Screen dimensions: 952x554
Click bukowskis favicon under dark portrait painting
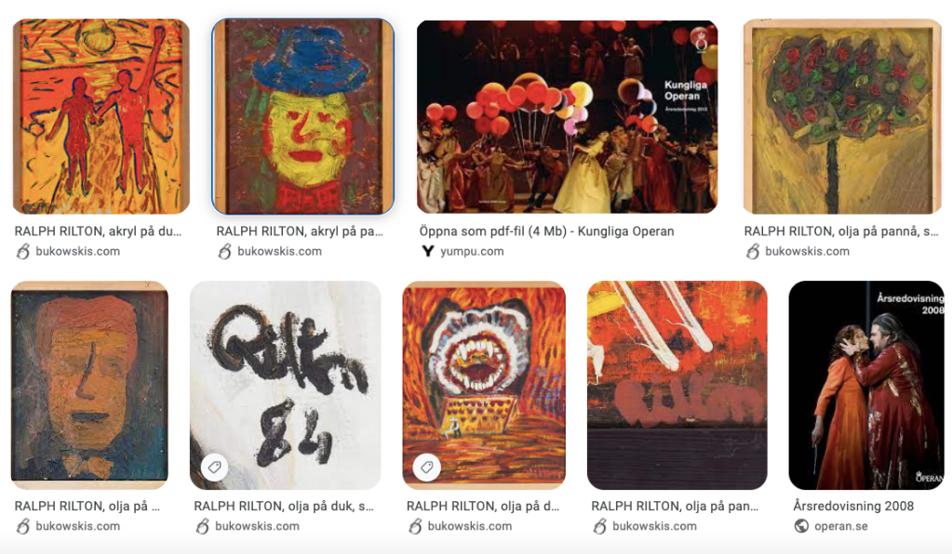pyautogui.click(x=23, y=525)
